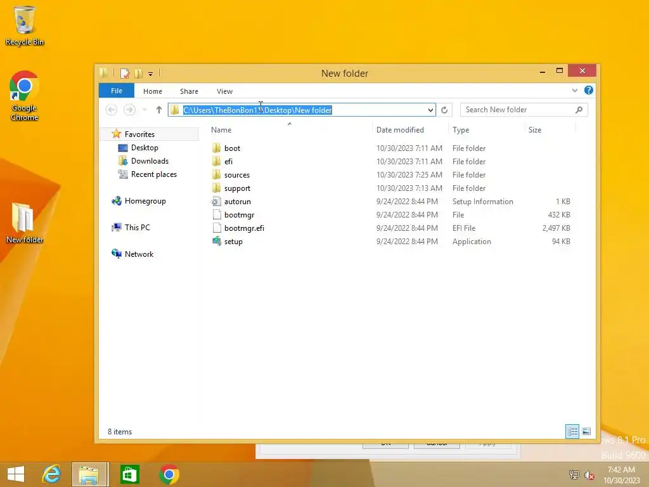
Task: Select the support folder icon
Action: click(217, 188)
